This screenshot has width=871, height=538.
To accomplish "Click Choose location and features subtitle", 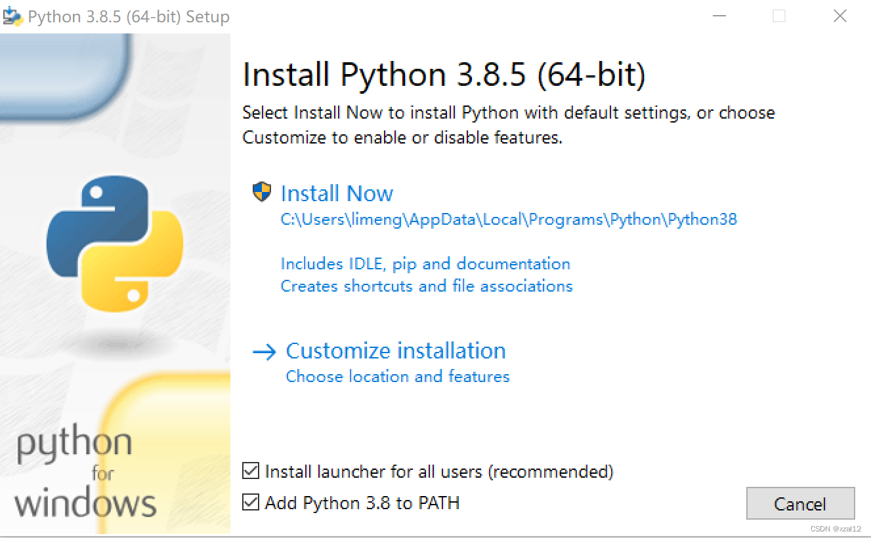I will click(x=397, y=376).
